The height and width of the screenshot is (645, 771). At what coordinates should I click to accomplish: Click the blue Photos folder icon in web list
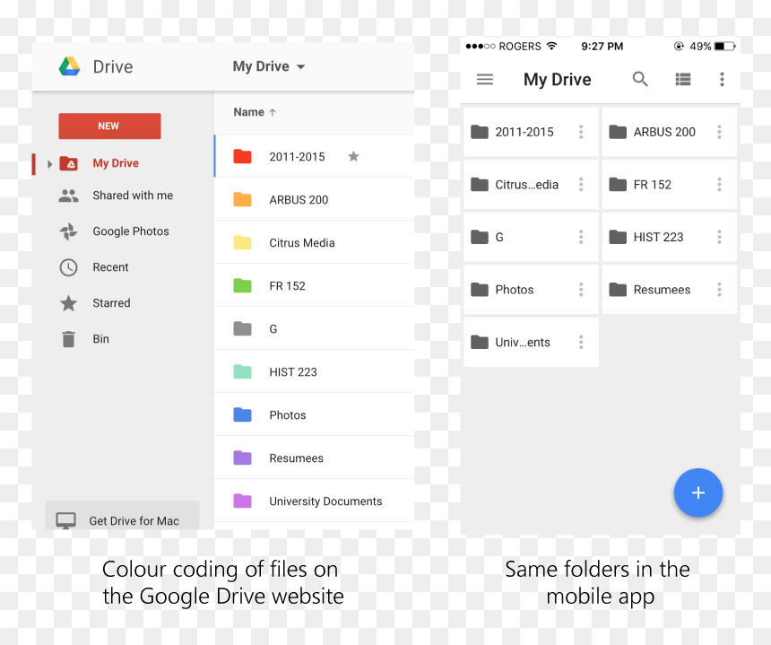(x=242, y=414)
